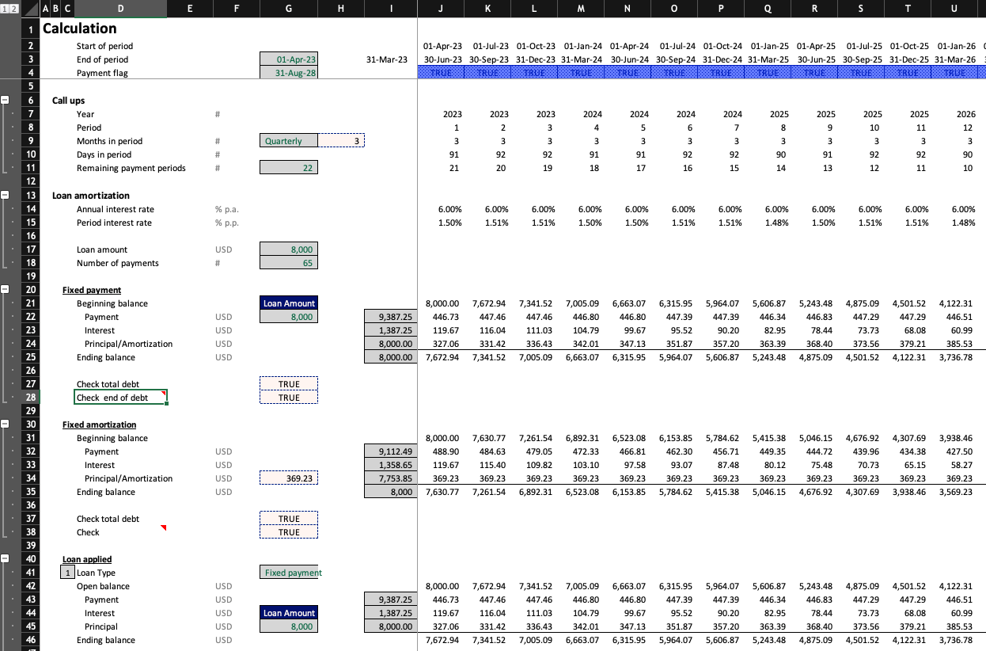The width and height of the screenshot is (986, 651).
Task: Select column G header
Action: point(288,8)
